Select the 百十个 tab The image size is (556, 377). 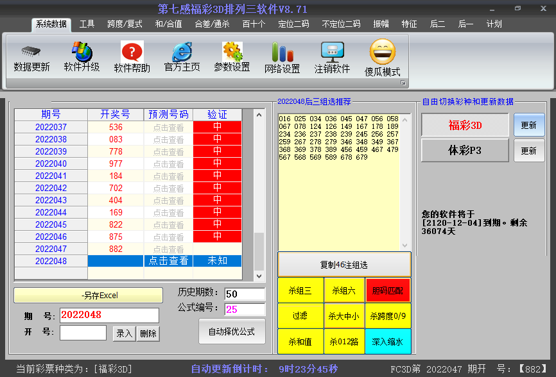(x=254, y=24)
